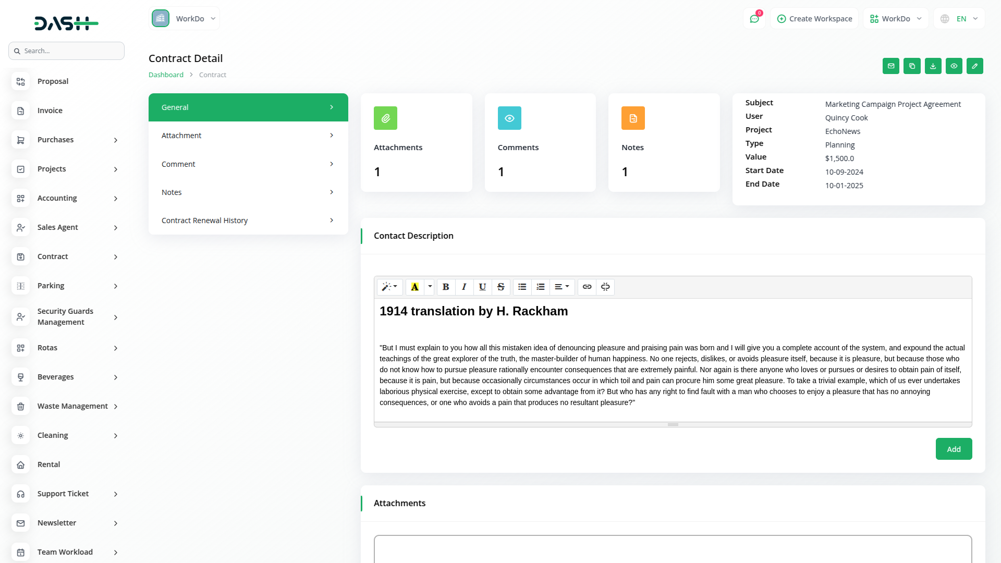Click the Team Workload calendar icon
Screen dimensions: 1001x563
point(20,552)
